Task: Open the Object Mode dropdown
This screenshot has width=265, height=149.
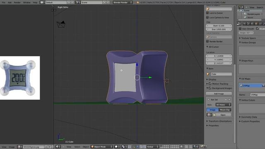Action: click(102, 147)
